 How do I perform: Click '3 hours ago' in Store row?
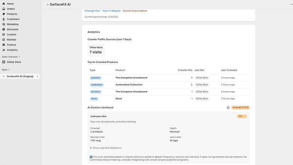(x=228, y=98)
